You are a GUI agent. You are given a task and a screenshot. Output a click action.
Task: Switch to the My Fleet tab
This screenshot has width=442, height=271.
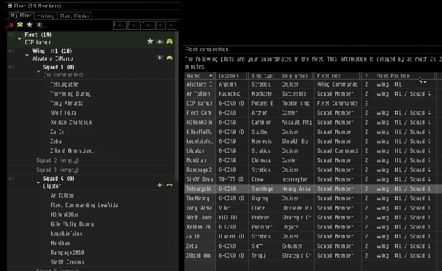[x=21, y=16]
